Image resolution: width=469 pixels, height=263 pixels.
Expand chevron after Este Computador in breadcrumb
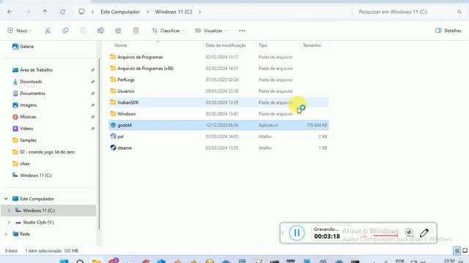(x=147, y=12)
